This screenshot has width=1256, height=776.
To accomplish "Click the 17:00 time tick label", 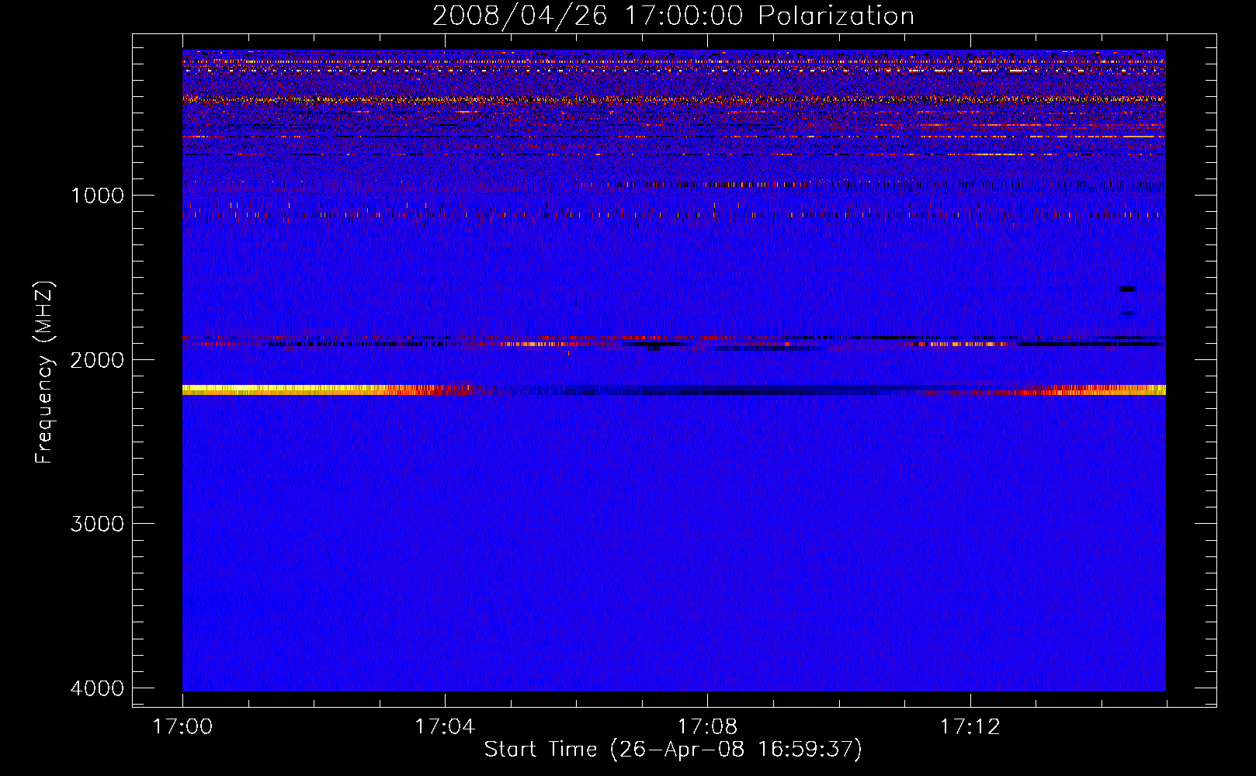I will click(182, 727).
